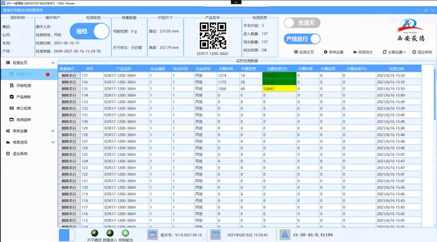Open 报表同步 in the top toolbar
Screen dimensions: 437x242
pos(363,52)
